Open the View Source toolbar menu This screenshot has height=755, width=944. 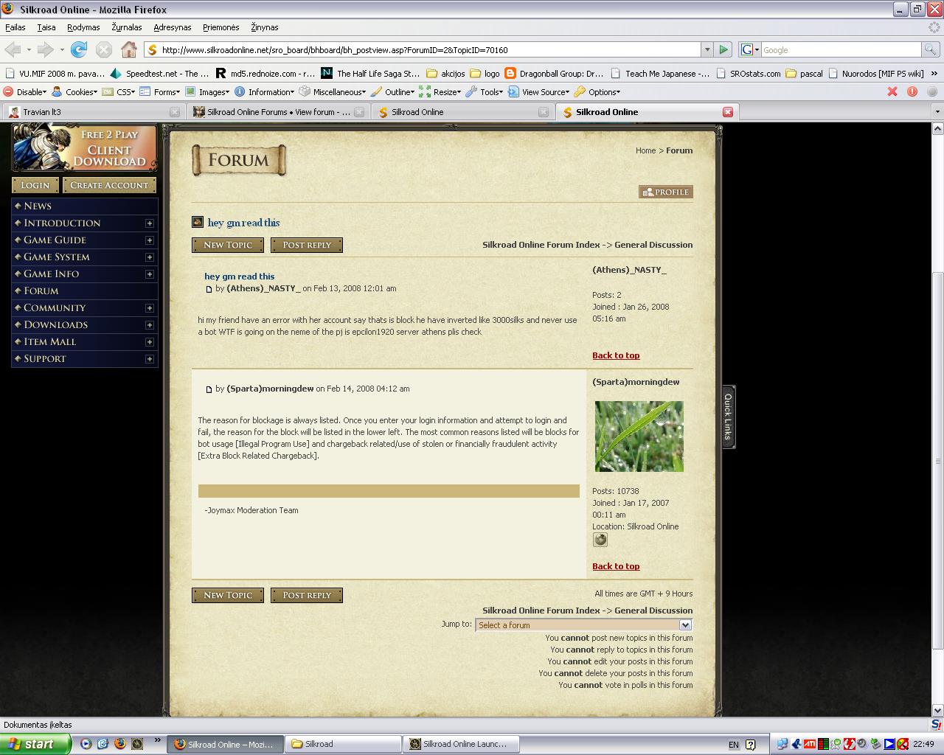point(539,91)
